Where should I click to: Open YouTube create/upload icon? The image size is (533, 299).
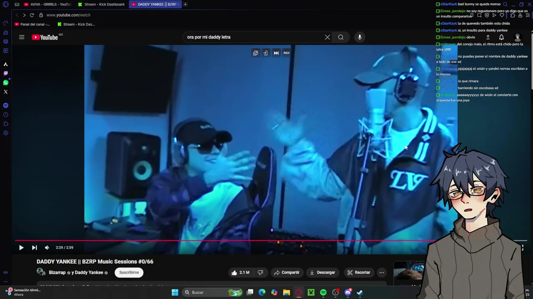click(x=488, y=37)
